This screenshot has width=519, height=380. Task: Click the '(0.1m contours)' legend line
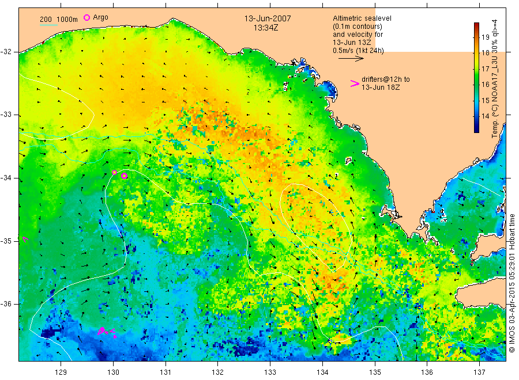357,26
